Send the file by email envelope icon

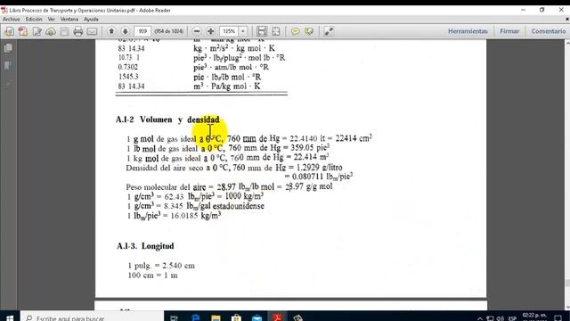click(92, 31)
